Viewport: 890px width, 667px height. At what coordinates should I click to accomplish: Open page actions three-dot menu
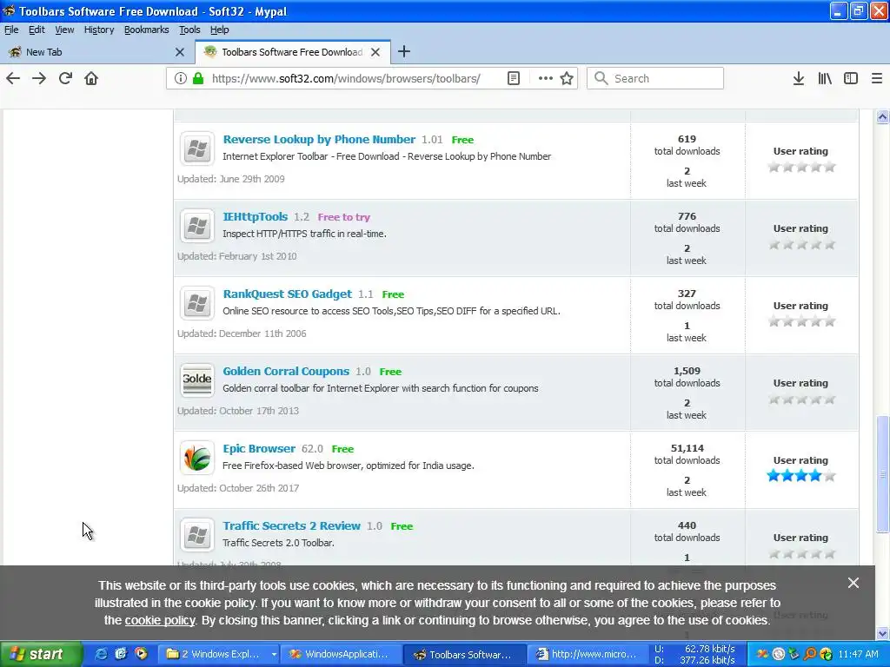[x=545, y=78]
